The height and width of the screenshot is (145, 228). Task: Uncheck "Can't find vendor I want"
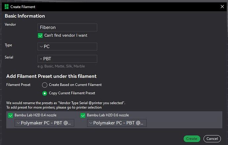(x=40, y=35)
